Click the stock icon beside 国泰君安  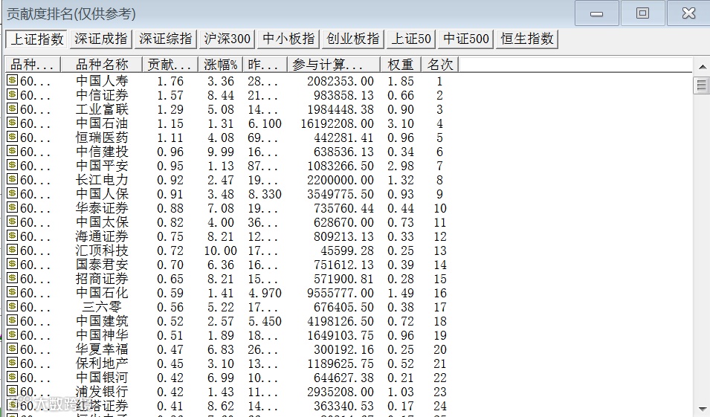12,264
